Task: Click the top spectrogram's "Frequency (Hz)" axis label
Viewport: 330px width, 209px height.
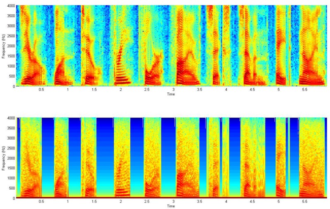Action: 4,46
